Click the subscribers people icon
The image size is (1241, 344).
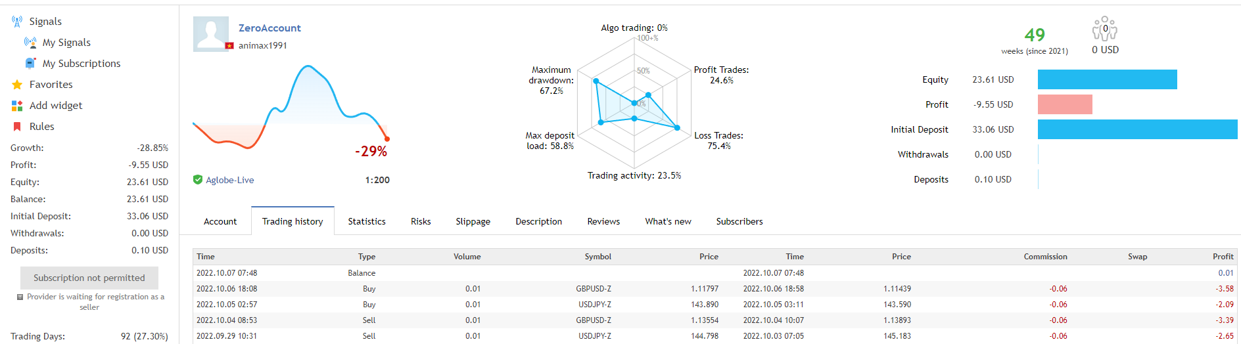[1105, 30]
